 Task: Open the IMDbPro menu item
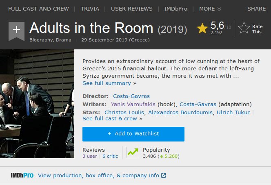pyautogui.click(x=176, y=9)
